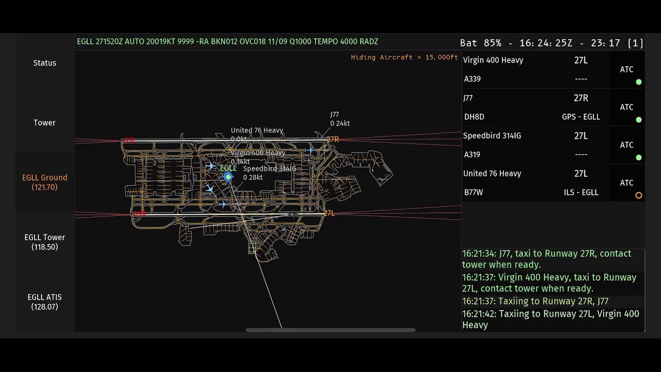
Task: Click the A319 aircraft type text
Action: coord(473,154)
